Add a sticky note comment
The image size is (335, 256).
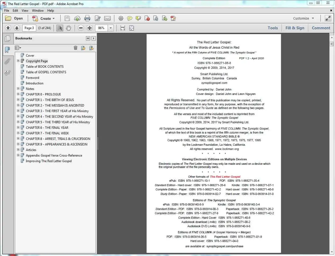[130, 18]
